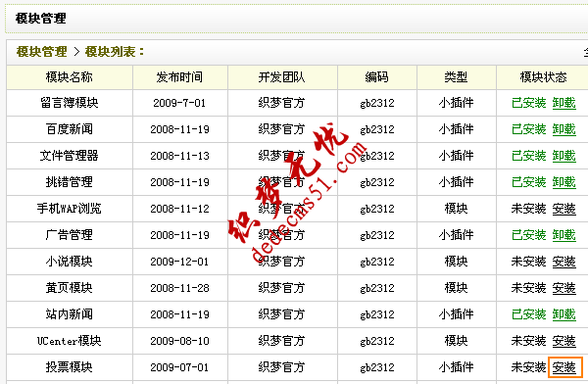Select the 小说模块 name cell
The image size is (588, 384).
point(70,262)
